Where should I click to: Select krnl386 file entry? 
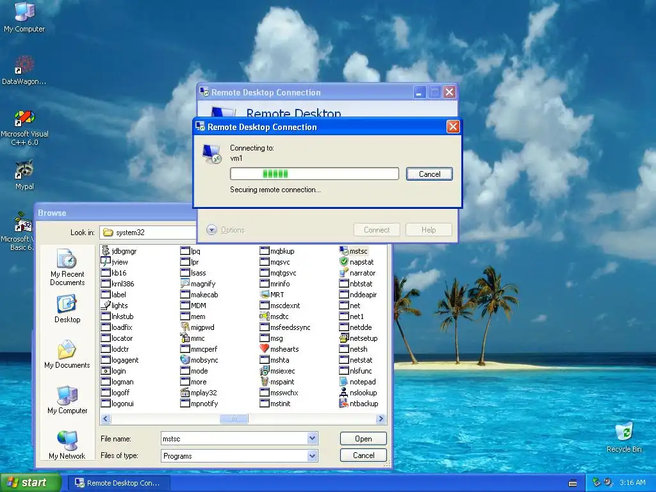[x=118, y=284]
